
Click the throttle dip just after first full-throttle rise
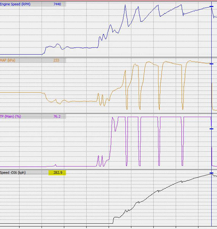point(115,131)
